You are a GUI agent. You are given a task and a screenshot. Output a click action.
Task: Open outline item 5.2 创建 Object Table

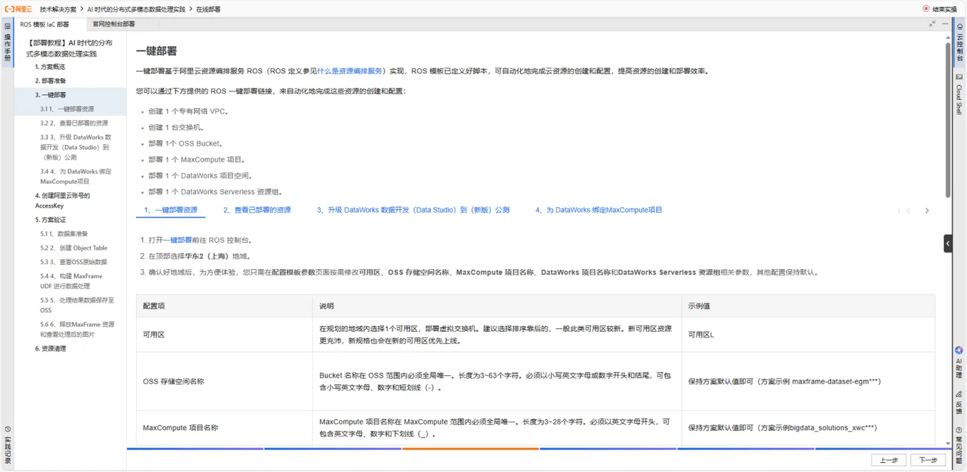[x=74, y=248]
